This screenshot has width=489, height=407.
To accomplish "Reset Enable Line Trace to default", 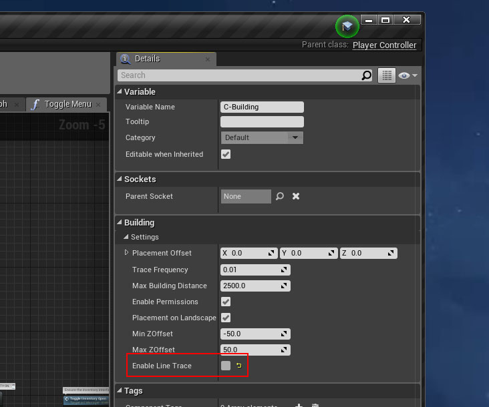I will tap(239, 366).
